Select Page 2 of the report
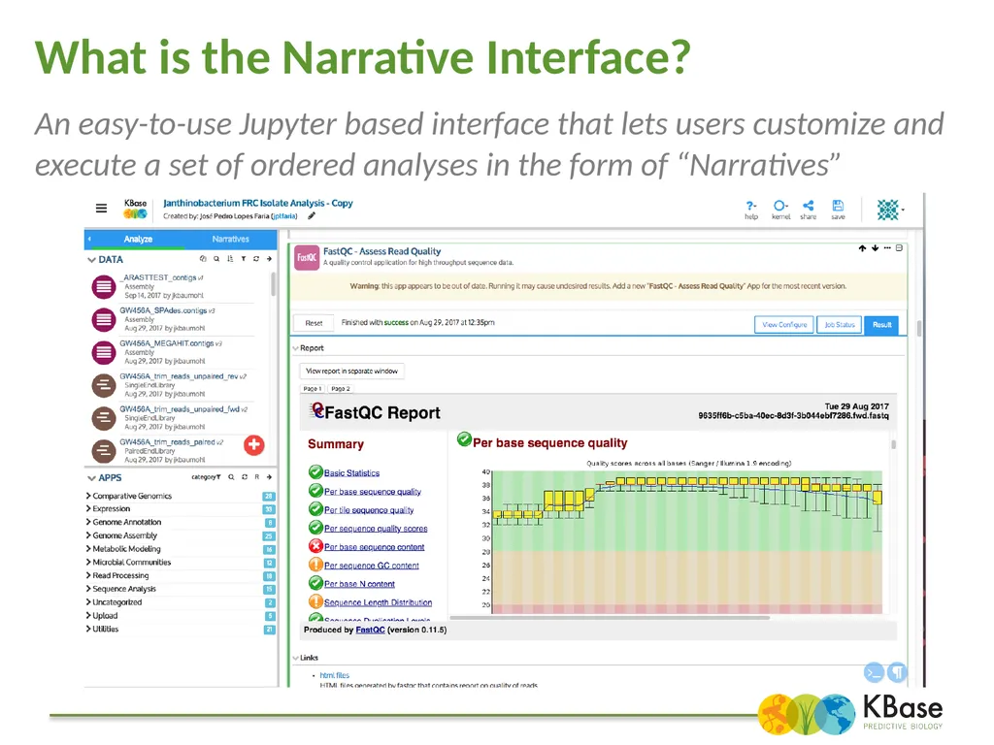 [x=341, y=389]
